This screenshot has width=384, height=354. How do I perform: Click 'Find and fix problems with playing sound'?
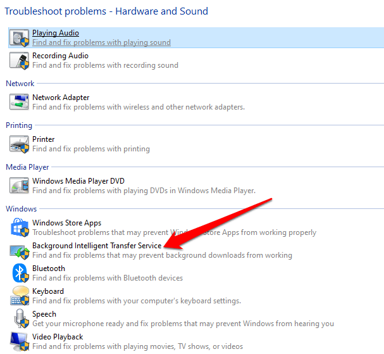point(101,42)
